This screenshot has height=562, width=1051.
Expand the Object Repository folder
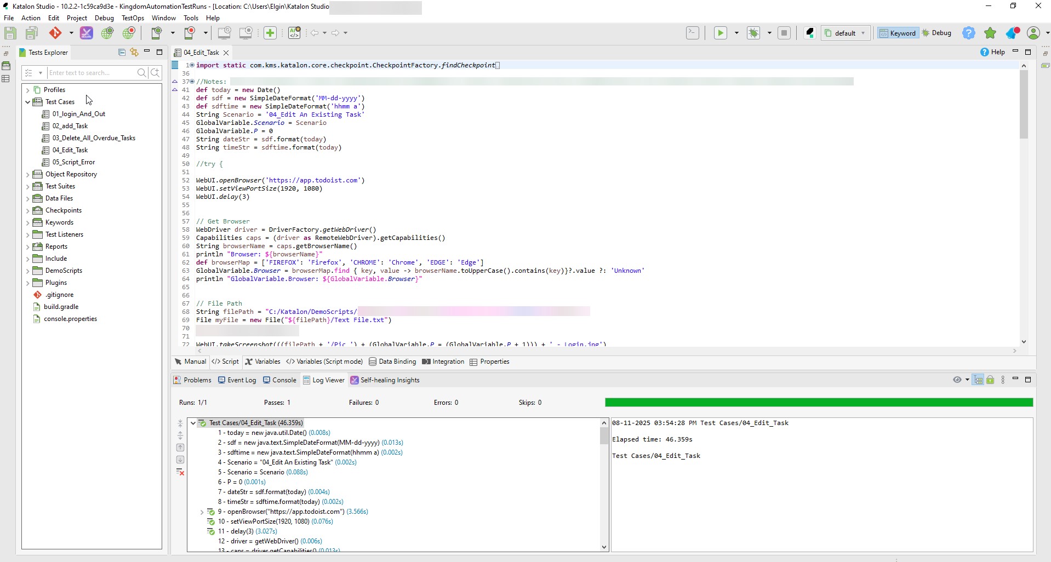(27, 174)
